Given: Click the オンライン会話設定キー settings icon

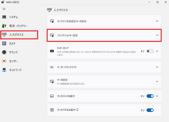Looking at the screenshot, I should tap(52, 21).
